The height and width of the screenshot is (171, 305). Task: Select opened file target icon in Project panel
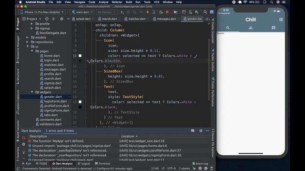click(x=47, y=19)
